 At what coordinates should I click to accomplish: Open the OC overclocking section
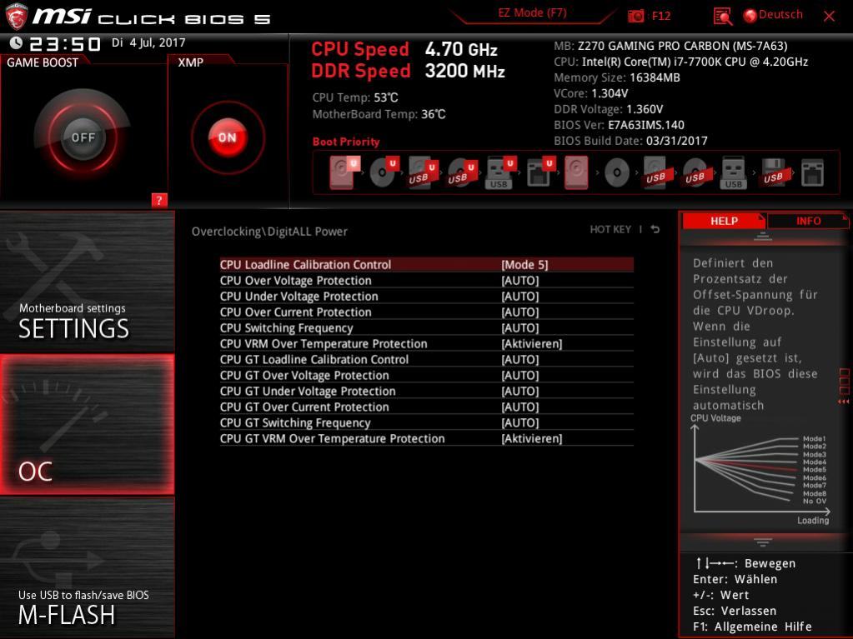[87, 424]
